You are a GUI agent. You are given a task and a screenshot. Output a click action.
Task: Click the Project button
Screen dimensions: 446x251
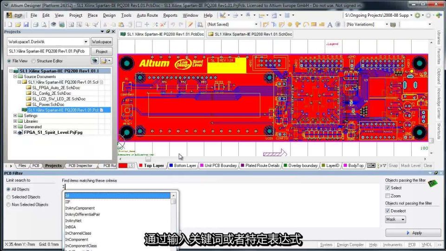(102, 52)
